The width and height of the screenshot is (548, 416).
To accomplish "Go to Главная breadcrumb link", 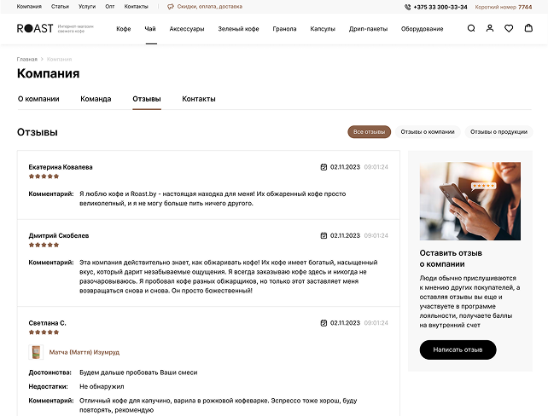I will [x=27, y=60].
